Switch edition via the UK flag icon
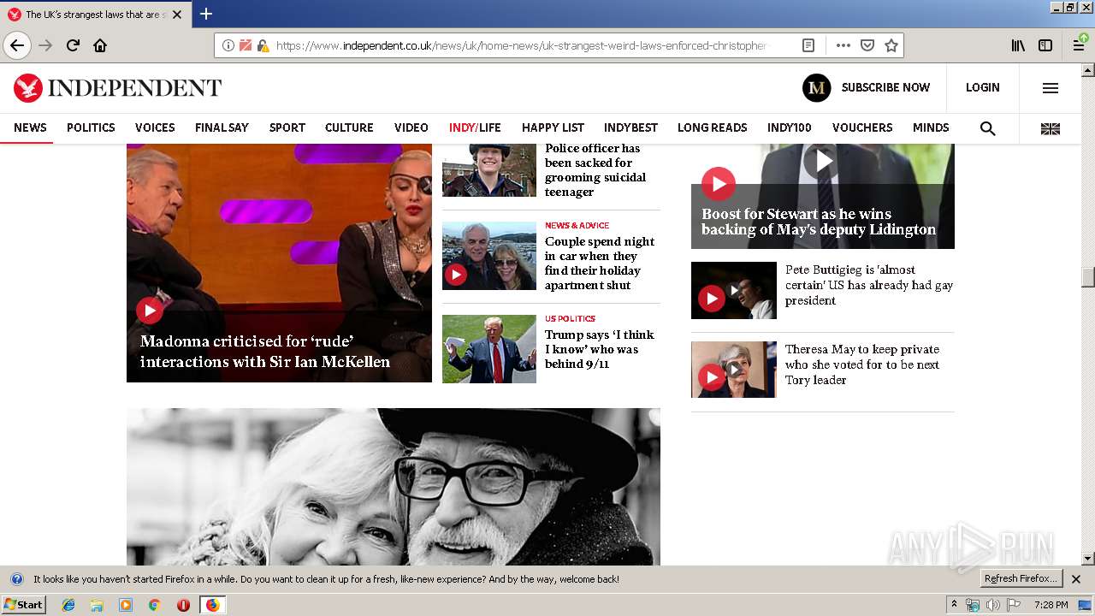The image size is (1095, 616). 1051,128
